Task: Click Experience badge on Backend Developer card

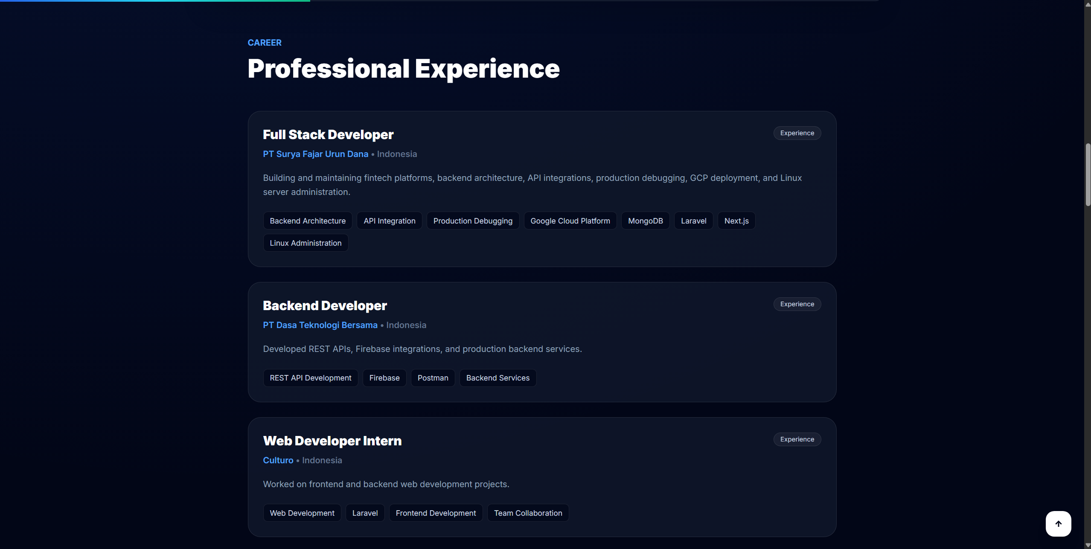Action: pyautogui.click(x=797, y=304)
